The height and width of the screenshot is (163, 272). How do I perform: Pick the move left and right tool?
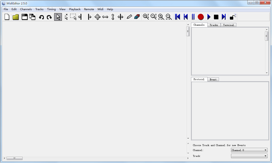point(105,17)
